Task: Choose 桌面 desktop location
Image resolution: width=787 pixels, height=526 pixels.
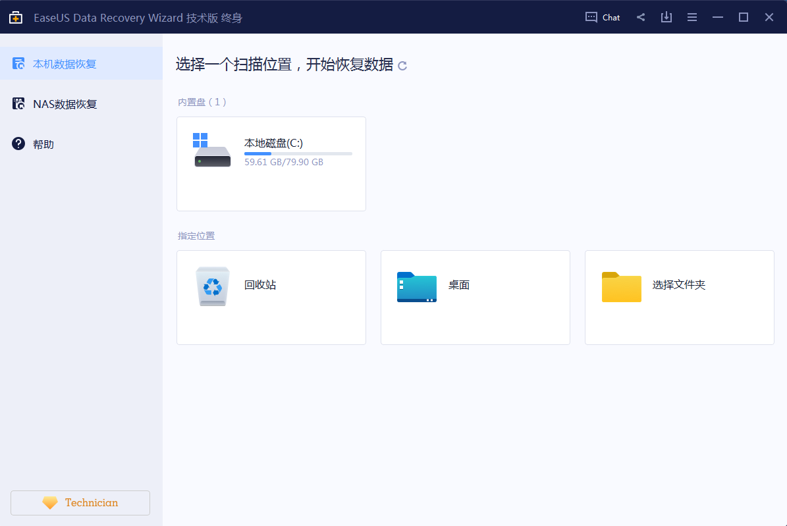Action: (475, 297)
